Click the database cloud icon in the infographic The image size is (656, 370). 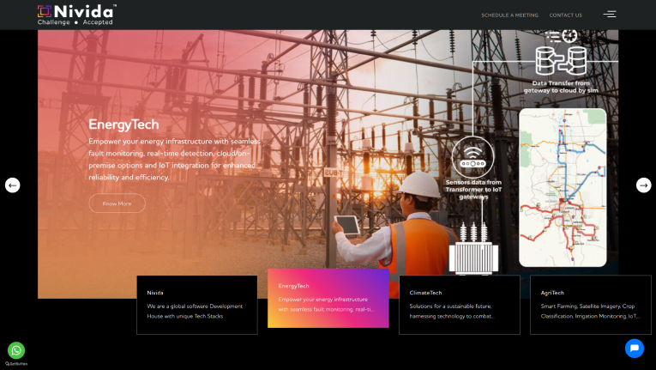tap(560, 60)
